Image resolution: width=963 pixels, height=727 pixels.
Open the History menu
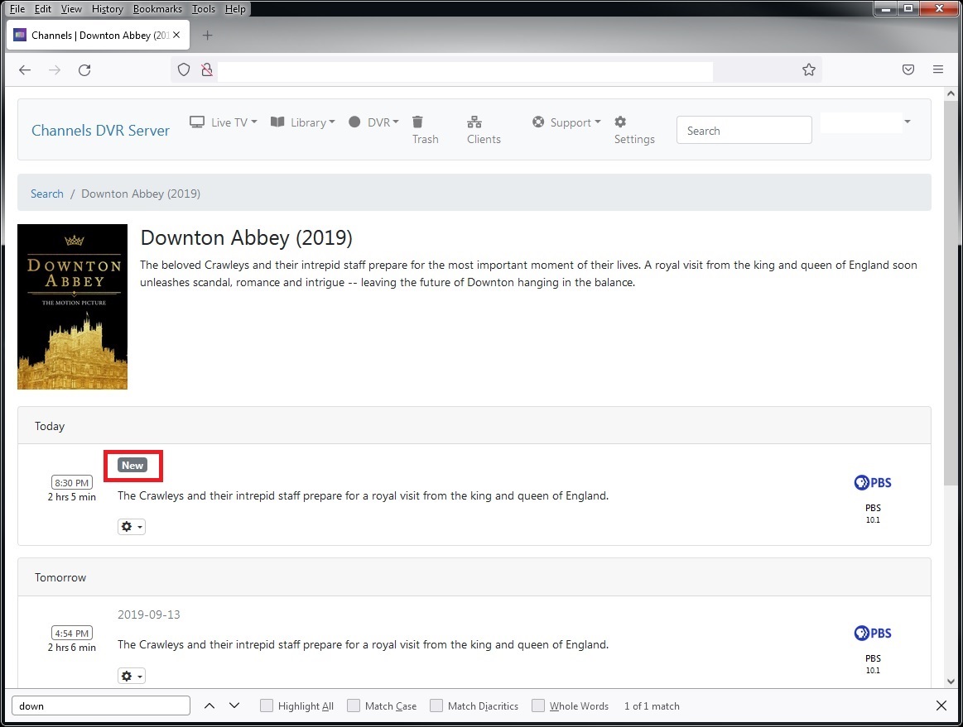pos(108,9)
